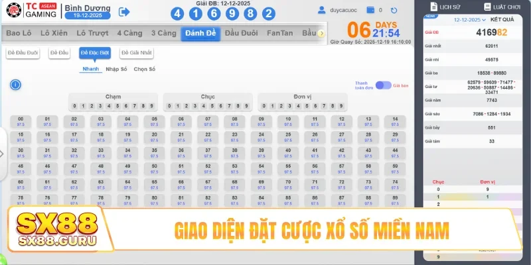
Task: Select digit 6 in the Đơn vị filter
Action: (315, 106)
